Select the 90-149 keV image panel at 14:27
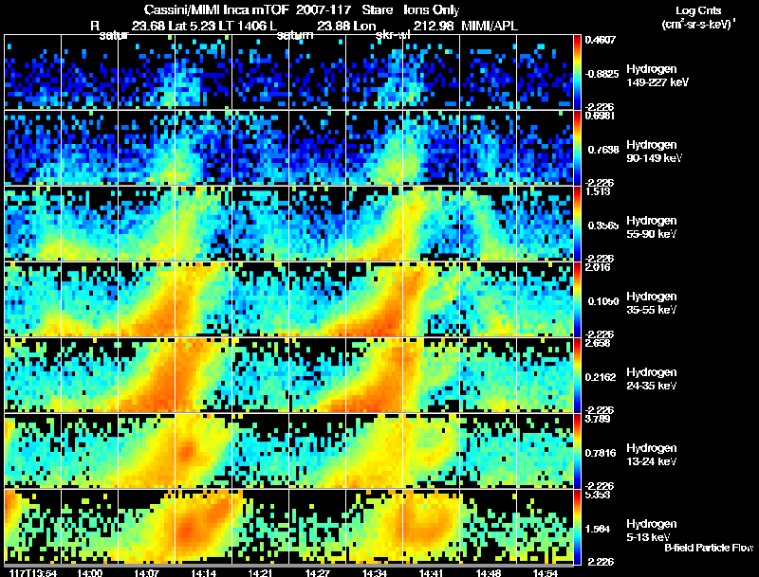 pyautogui.click(x=318, y=148)
